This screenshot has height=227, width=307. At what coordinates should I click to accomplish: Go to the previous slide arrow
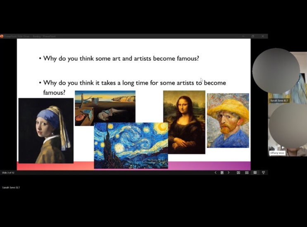point(216,172)
